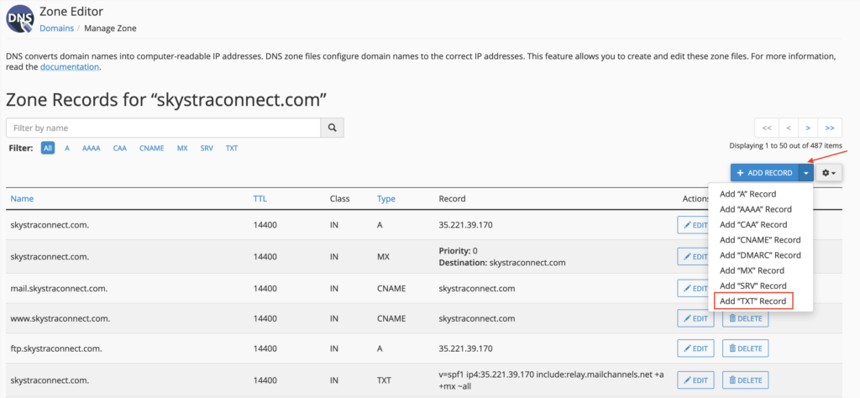The width and height of the screenshot is (860, 398).
Task: Click the Filter by name input field
Action: 164,128
